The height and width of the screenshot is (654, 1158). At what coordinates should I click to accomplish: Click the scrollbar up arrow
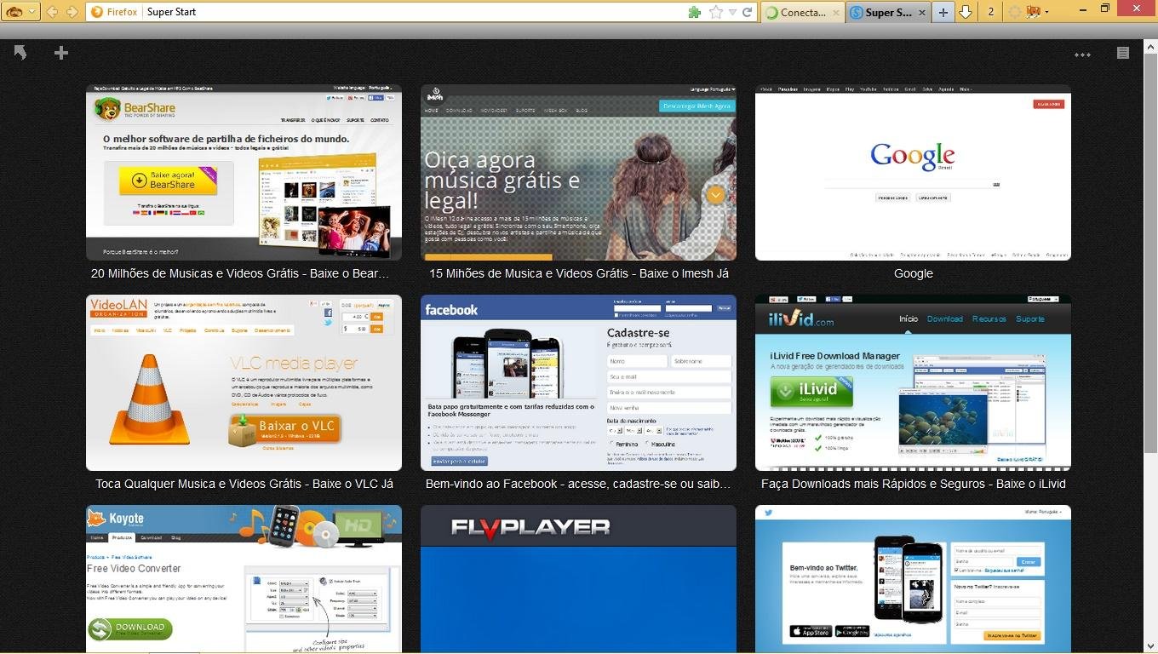click(1150, 45)
